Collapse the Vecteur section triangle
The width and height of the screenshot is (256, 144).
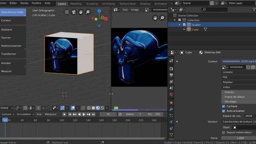pyautogui.click(x=177, y=122)
